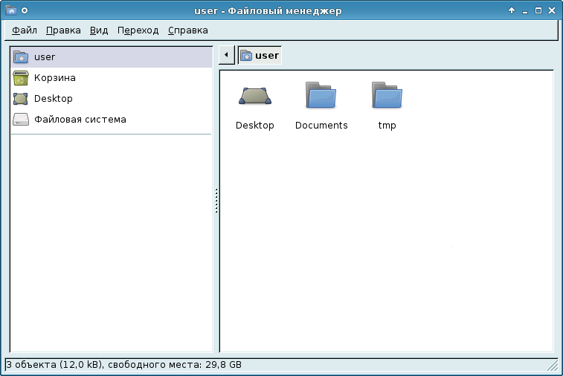Open the Переход menu
Image resolution: width=563 pixels, height=376 pixels.
click(x=138, y=30)
